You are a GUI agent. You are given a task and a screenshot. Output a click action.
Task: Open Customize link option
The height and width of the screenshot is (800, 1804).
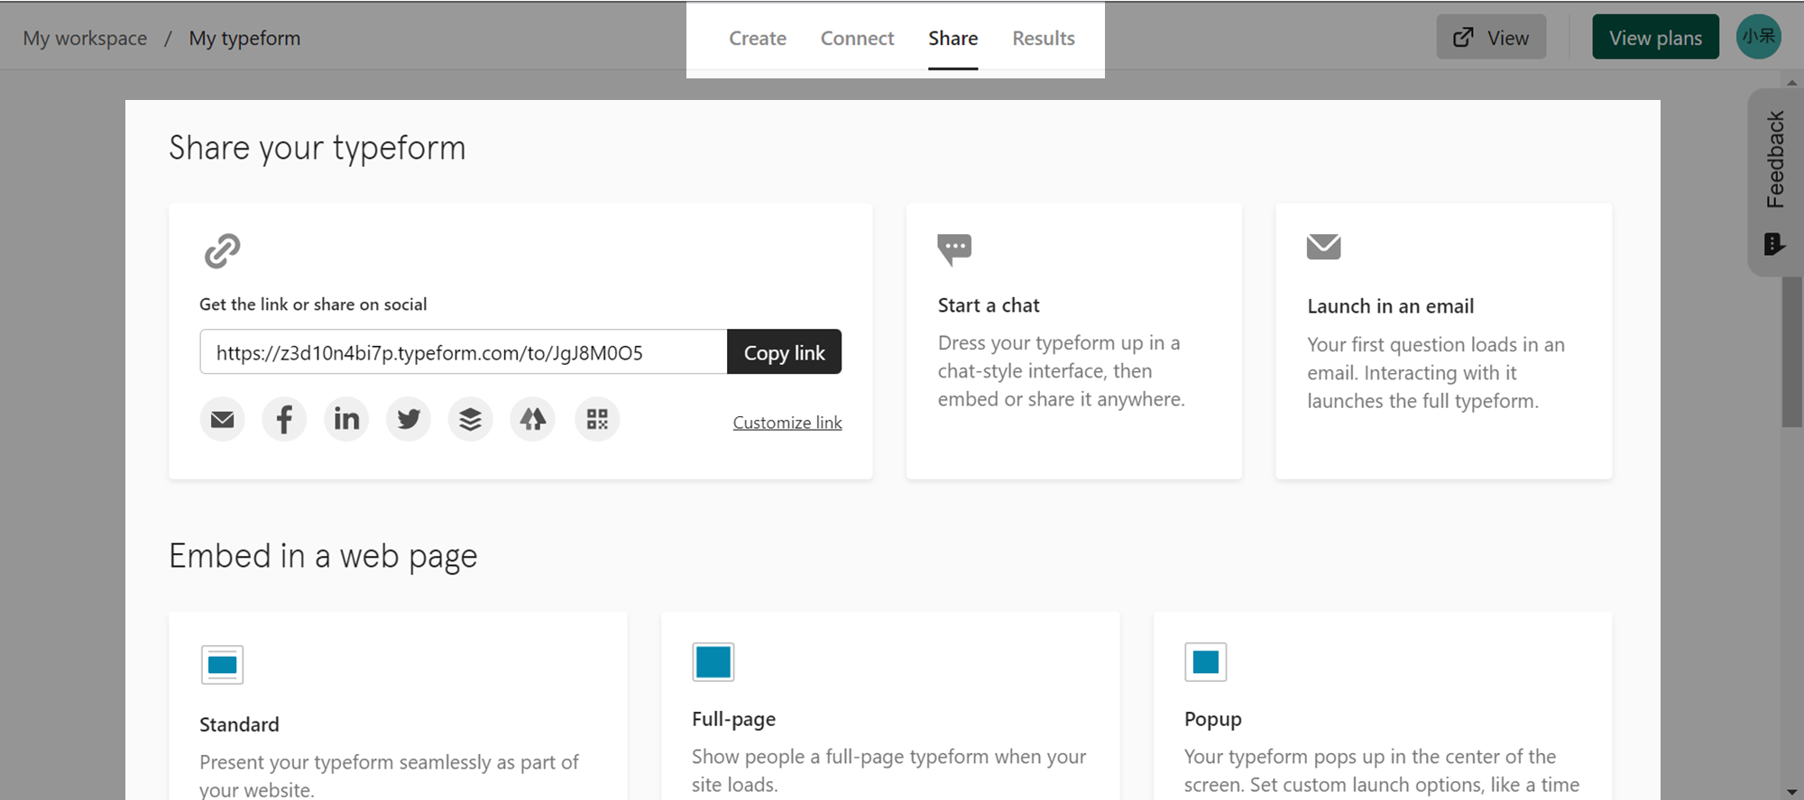click(787, 423)
